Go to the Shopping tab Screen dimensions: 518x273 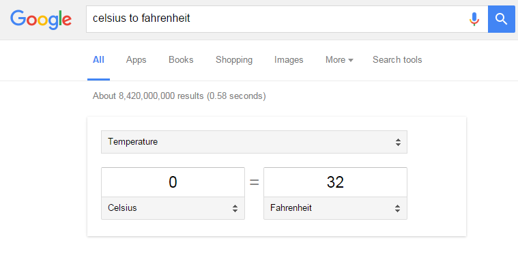tap(234, 59)
